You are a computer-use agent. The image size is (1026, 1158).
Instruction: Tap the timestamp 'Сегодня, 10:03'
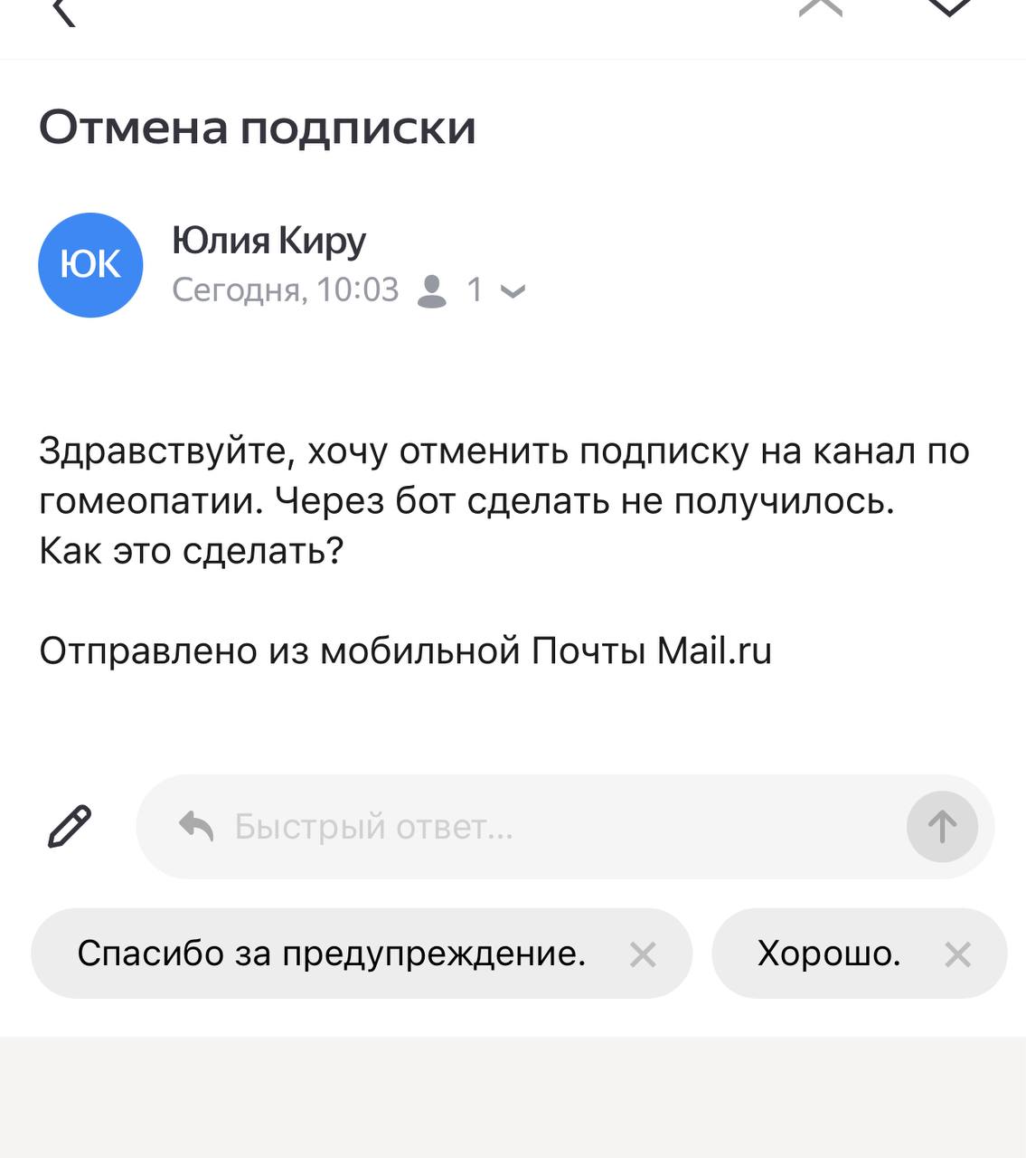coord(285,289)
